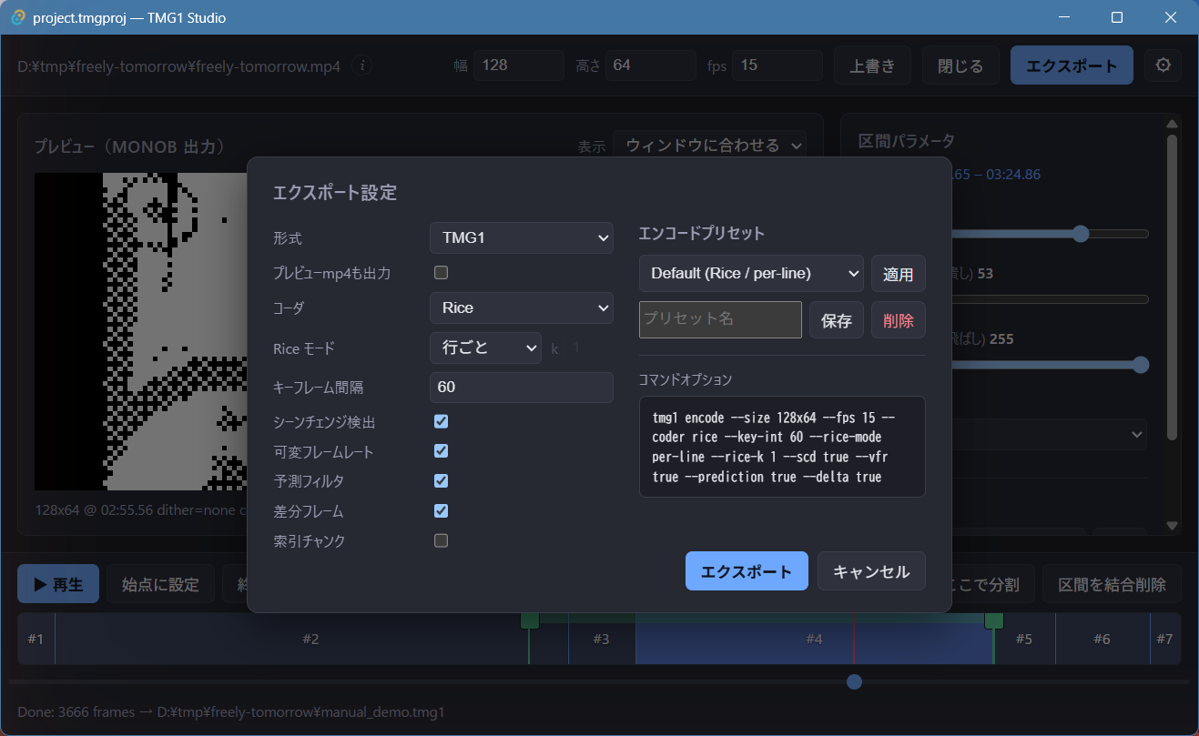Screen dimensions: 1199x736
Task: Select timeline segment #3
Action: [x=601, y=639]
